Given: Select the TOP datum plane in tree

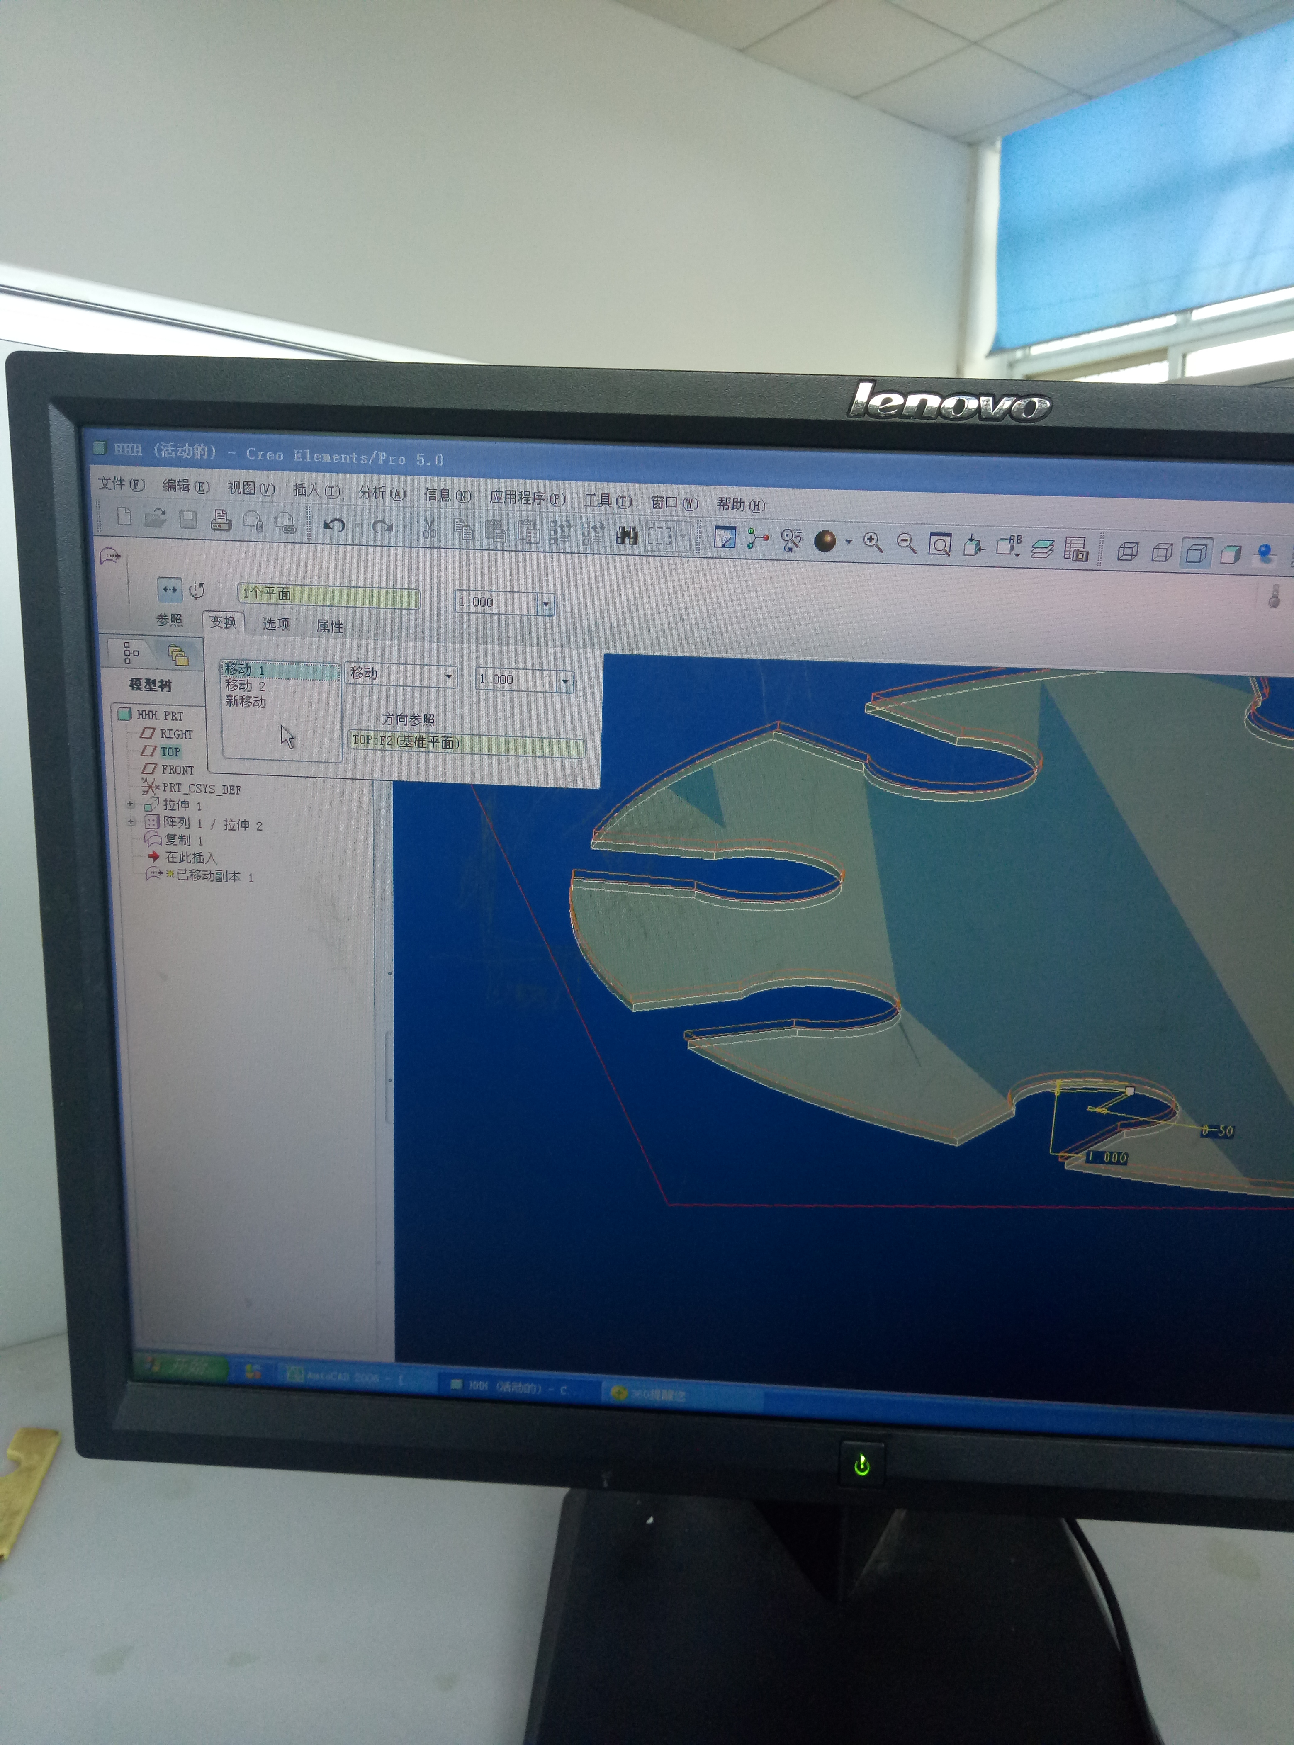Looking at the screenshot, I should [170, 751].
